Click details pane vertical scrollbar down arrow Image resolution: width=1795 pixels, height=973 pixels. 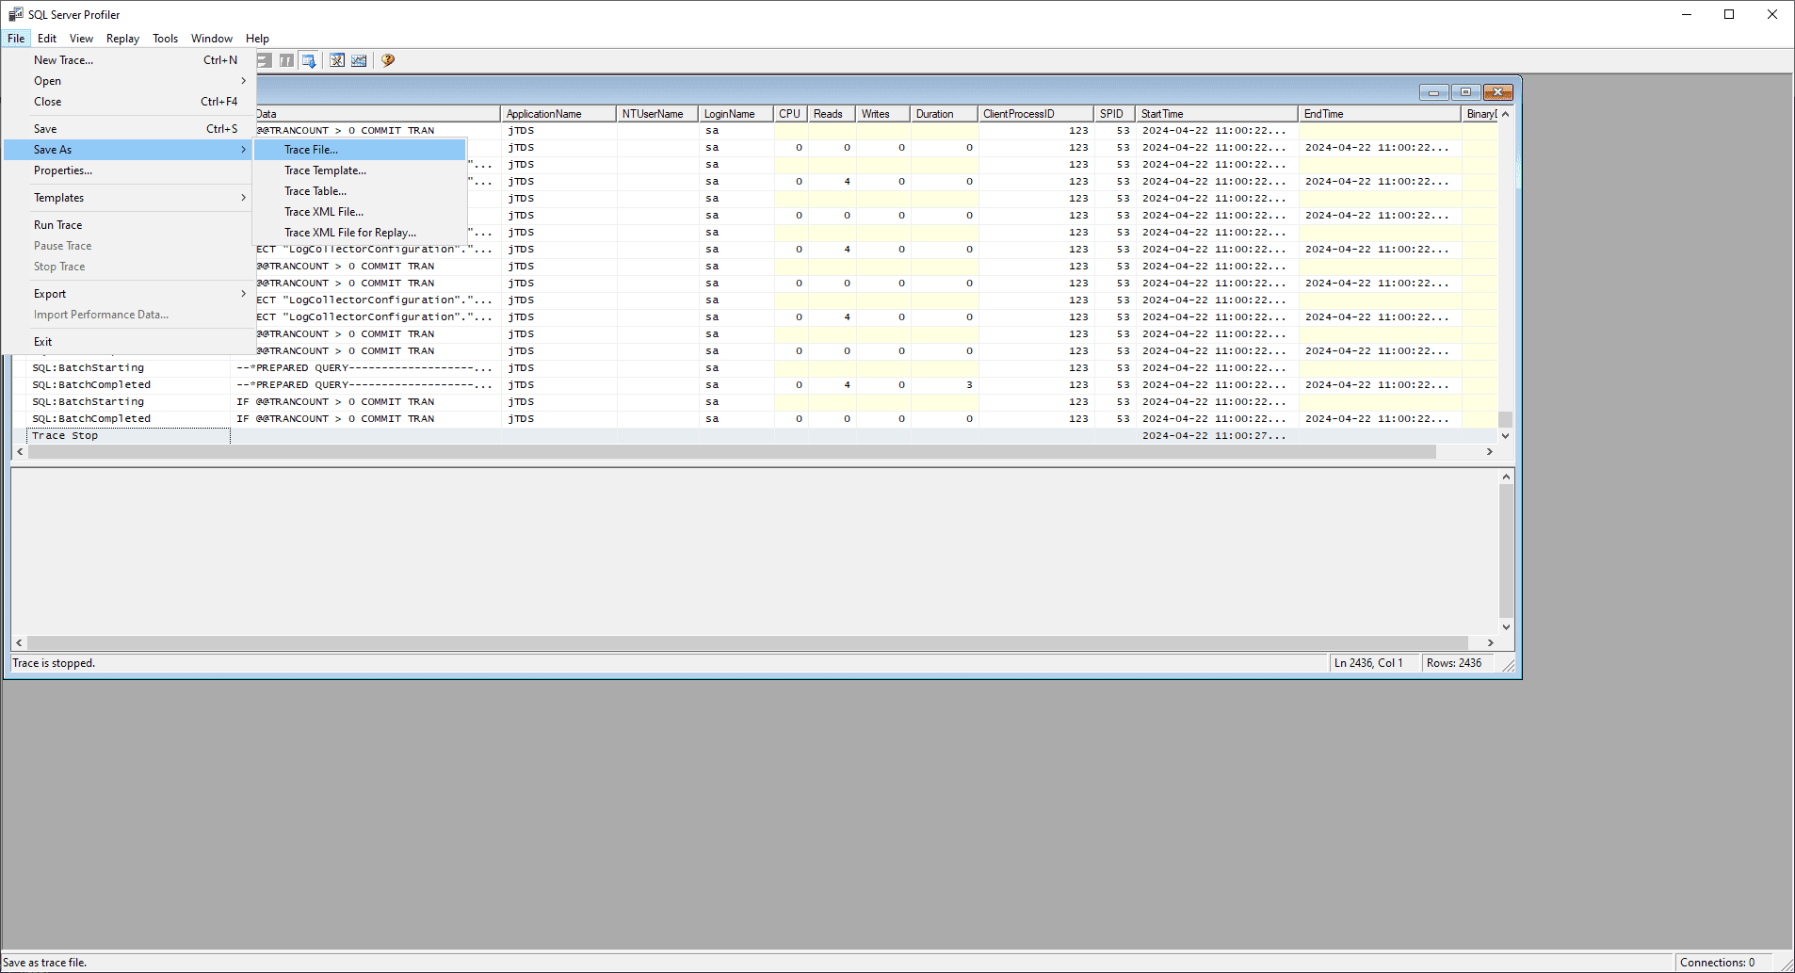1507,627
